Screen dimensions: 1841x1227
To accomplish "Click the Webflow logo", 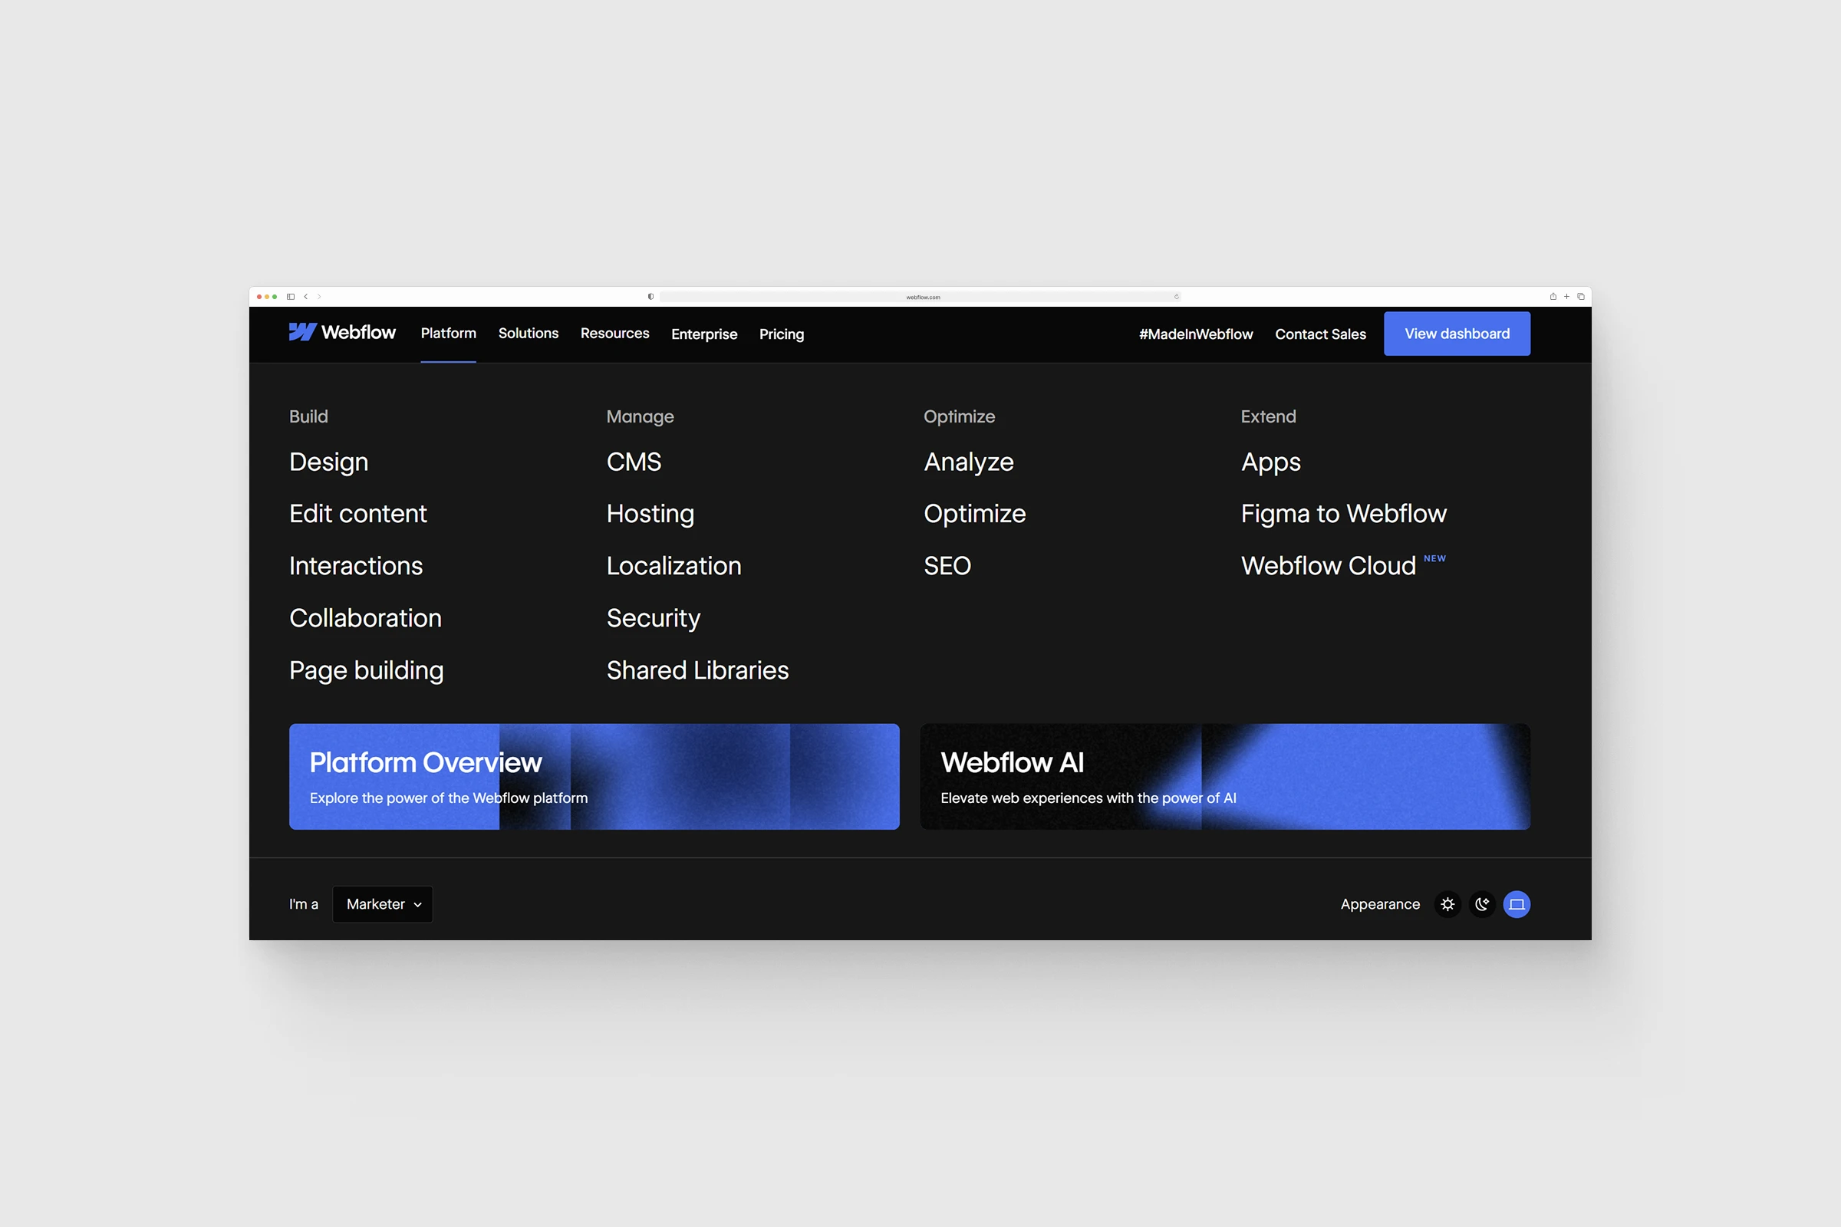I will pos(342,333).
